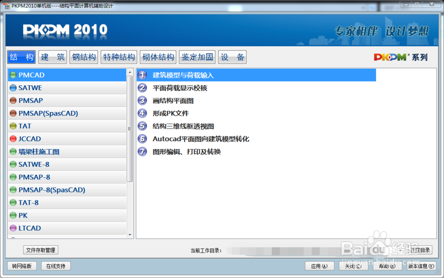Choose the TAT module

(x=67, y=126)
